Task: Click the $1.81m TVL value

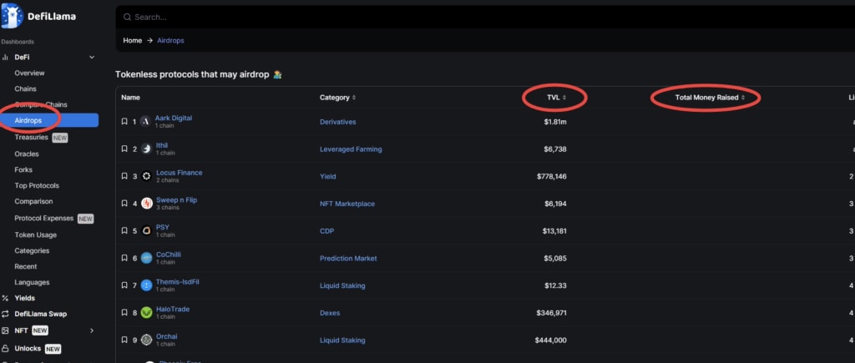Action: pyautogui.click(x=555, y=122)
